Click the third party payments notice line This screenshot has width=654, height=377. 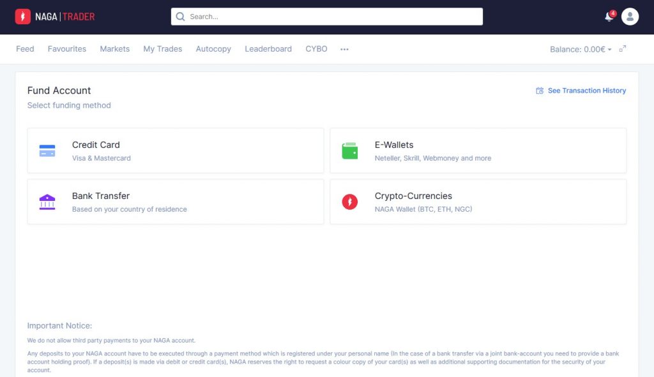[111, 341]
